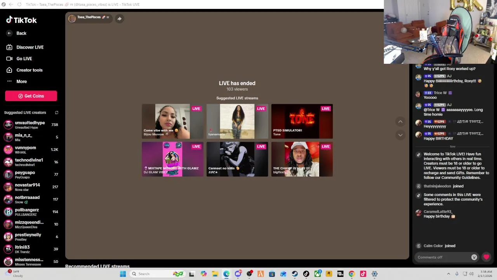Click the taskbar Search box
497x280 pixels.
pos(157,274)
